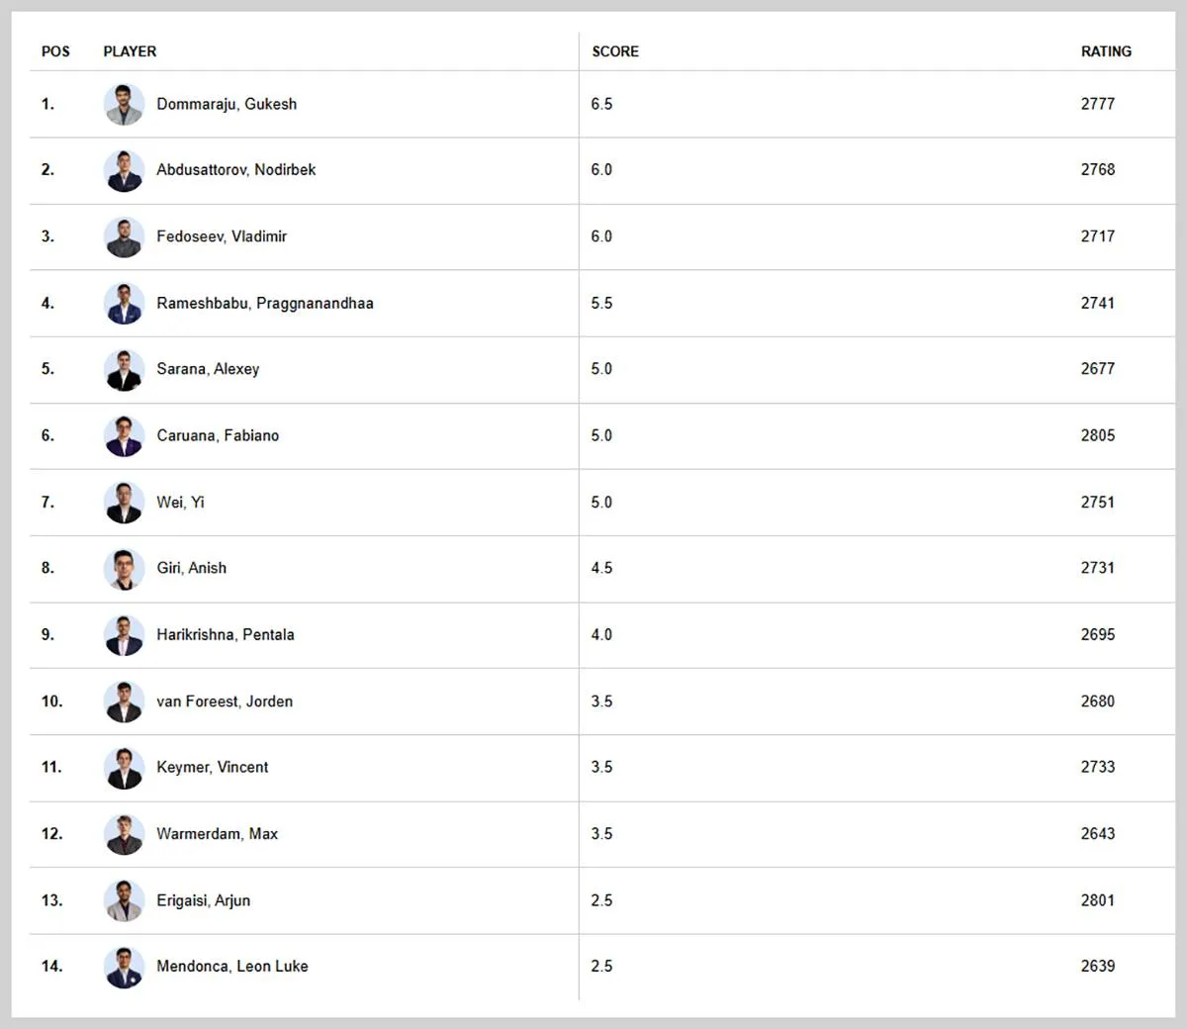Sort table by SCORE column header
Screen dimensions: 1187x1029
coord(615,51)
